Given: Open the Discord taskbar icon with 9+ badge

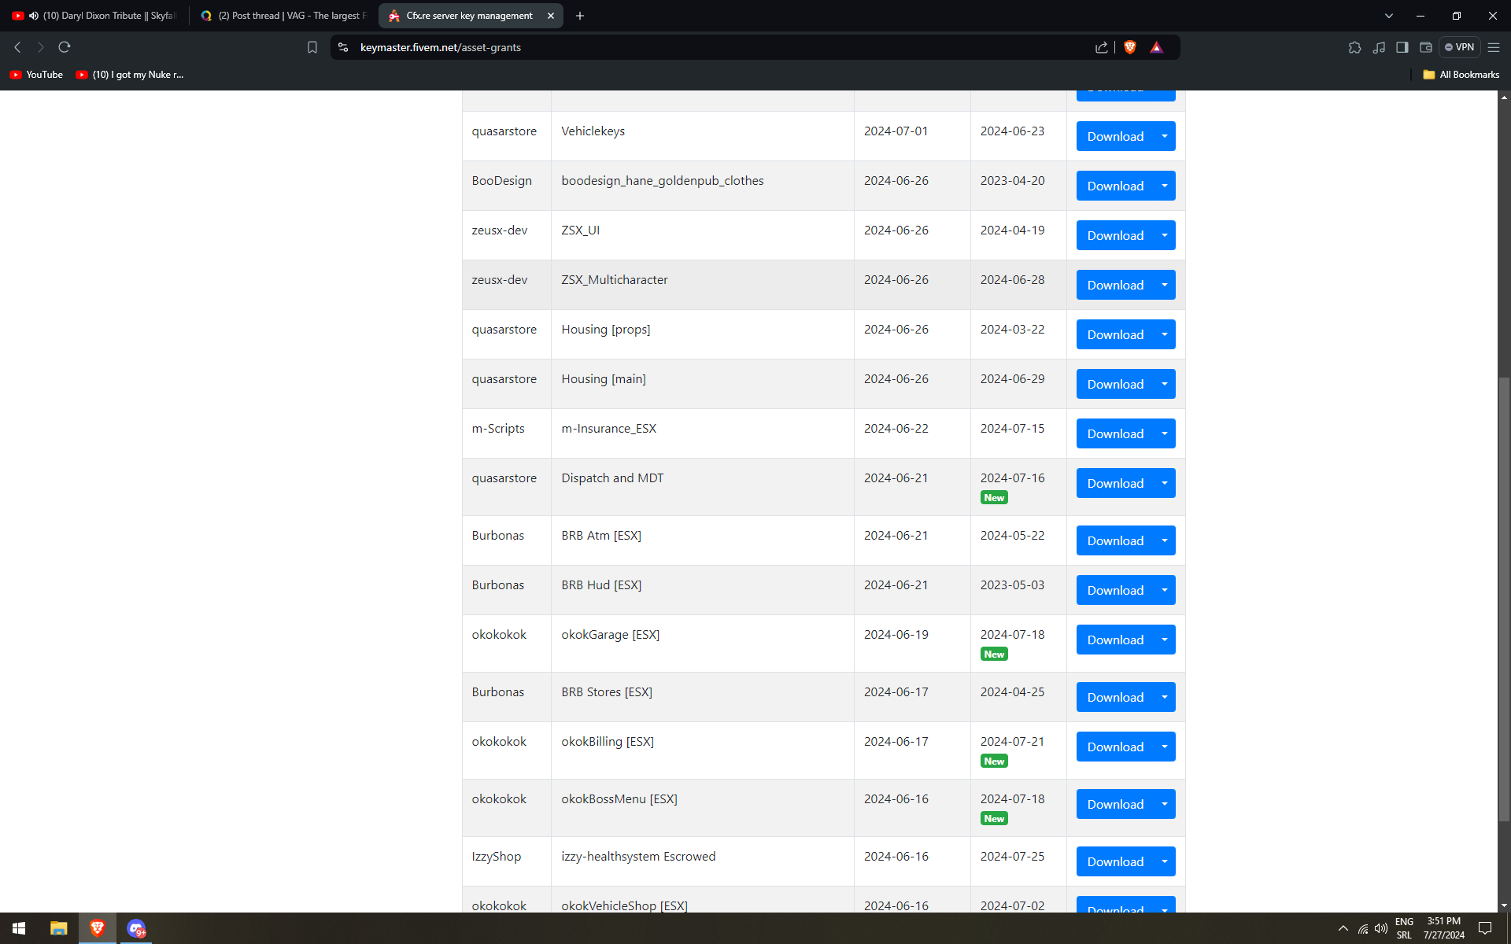Looking at the screenshot, I should (136, 928).
